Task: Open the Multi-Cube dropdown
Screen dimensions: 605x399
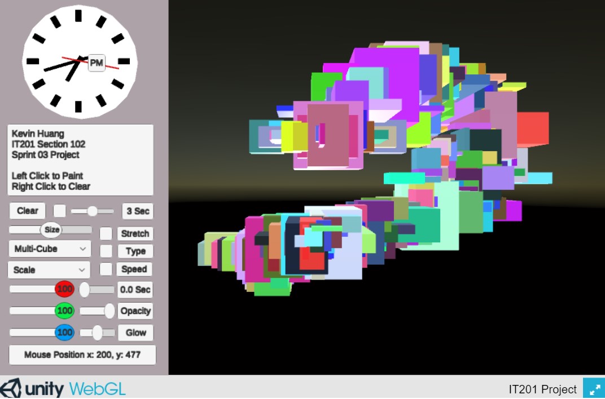Action: (x=49, y=249)
